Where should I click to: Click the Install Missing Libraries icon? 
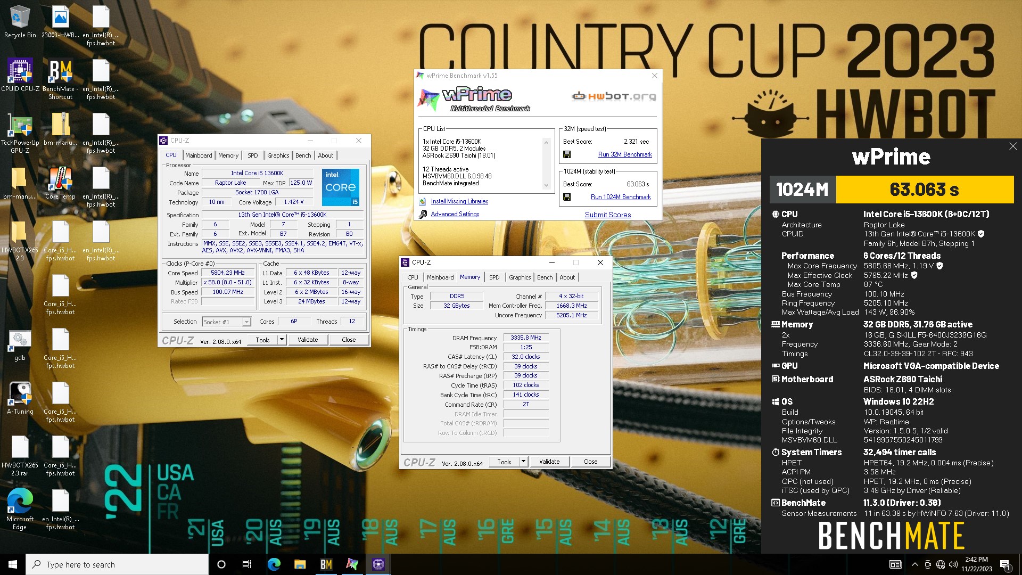click(423, 201)
